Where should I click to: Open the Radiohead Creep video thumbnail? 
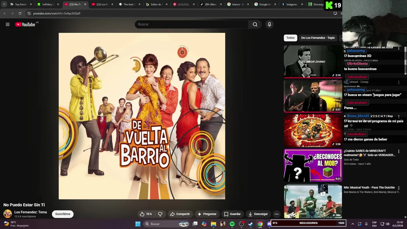click(x=313, y=96)
